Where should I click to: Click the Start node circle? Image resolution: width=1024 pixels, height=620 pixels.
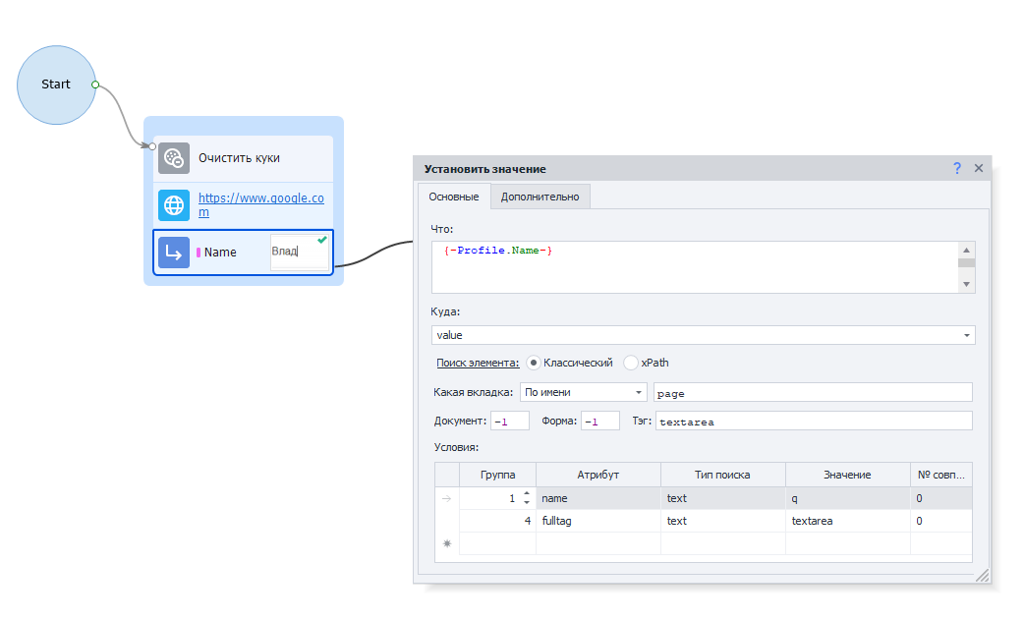point(56,85)
